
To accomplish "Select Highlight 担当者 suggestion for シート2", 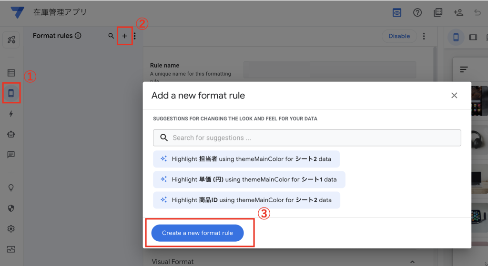I will click(246, 159).
